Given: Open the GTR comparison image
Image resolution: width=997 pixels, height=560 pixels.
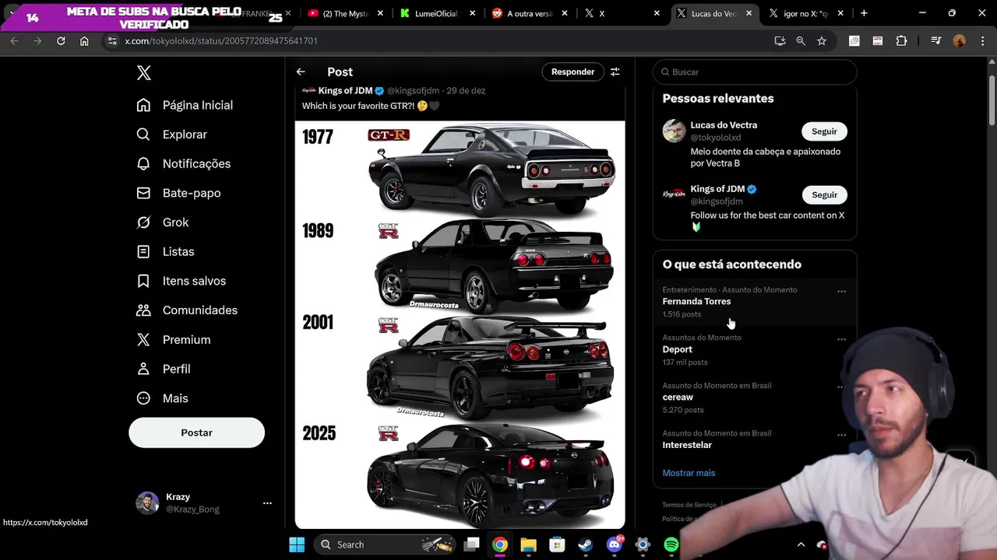Looking at the screenshot, I should (x=460, y=324).
